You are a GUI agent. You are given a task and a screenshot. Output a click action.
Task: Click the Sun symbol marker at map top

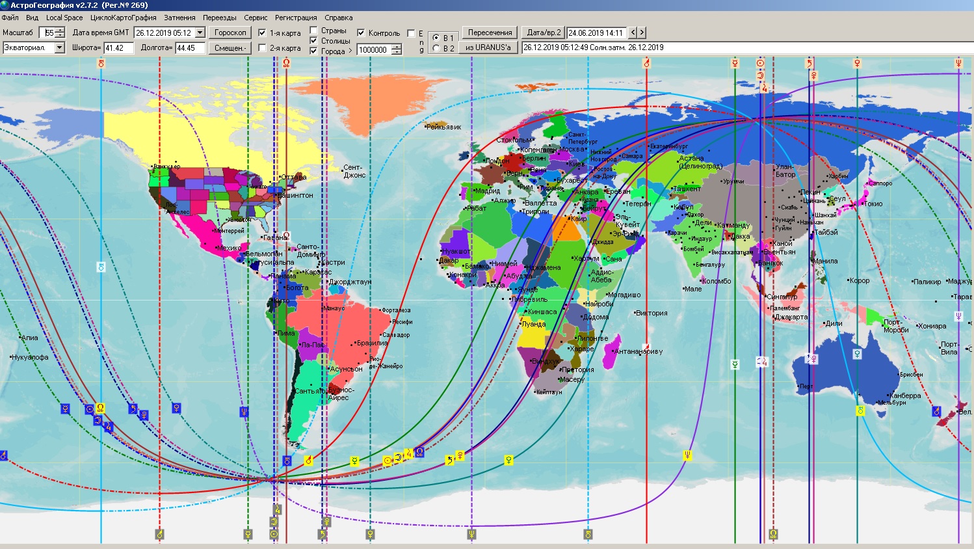(x=760, y=63)
